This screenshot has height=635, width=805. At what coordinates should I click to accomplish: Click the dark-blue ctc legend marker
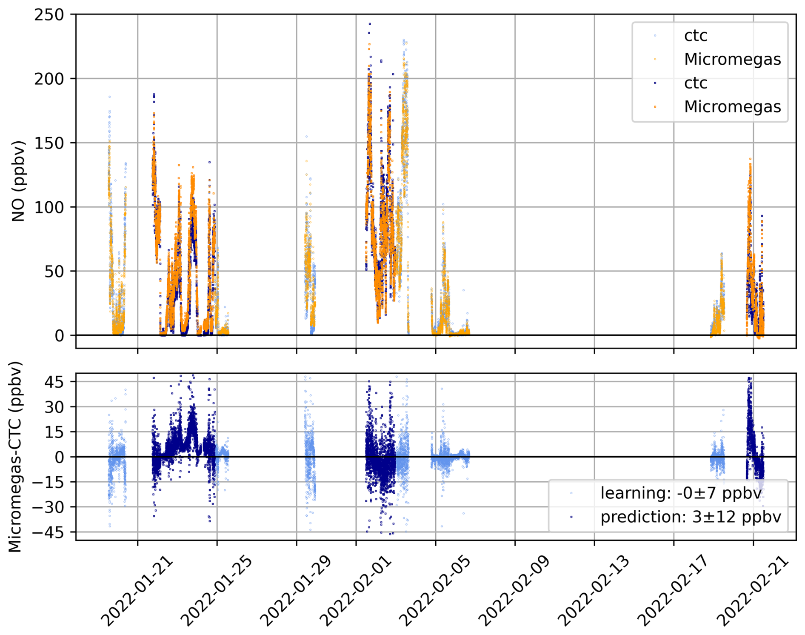click(x=655, y=83)
